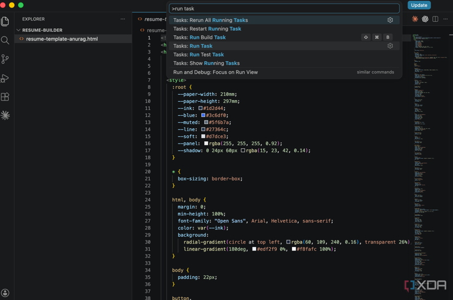Open the Search view in activity bar
Viewport: 453px width, 300px height.
click(5, 41)
